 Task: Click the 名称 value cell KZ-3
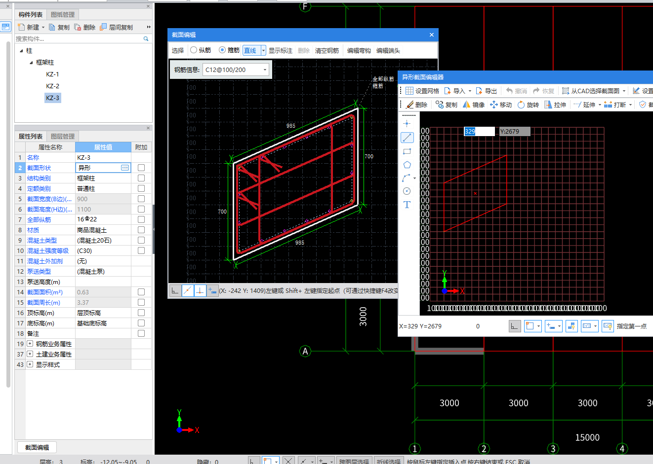[103, 157]
